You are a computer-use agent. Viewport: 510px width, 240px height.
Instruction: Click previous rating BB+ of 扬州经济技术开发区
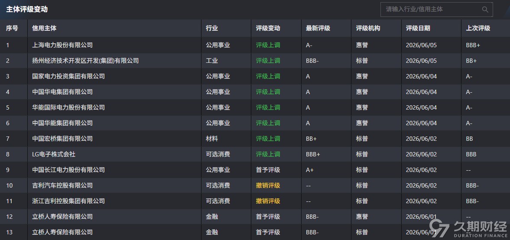471,61
